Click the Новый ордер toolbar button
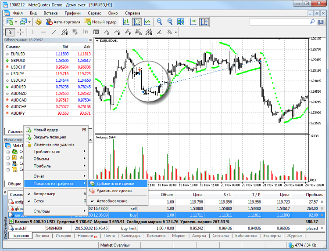Image resolution: width=329 pixels, height=251 pixels. coord(100,22)
